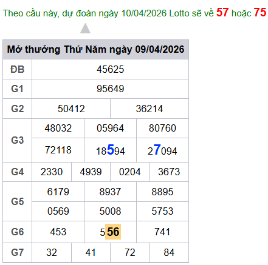Click the G3 row label
Screen dimensions: 268x265
tap(18, 140)
